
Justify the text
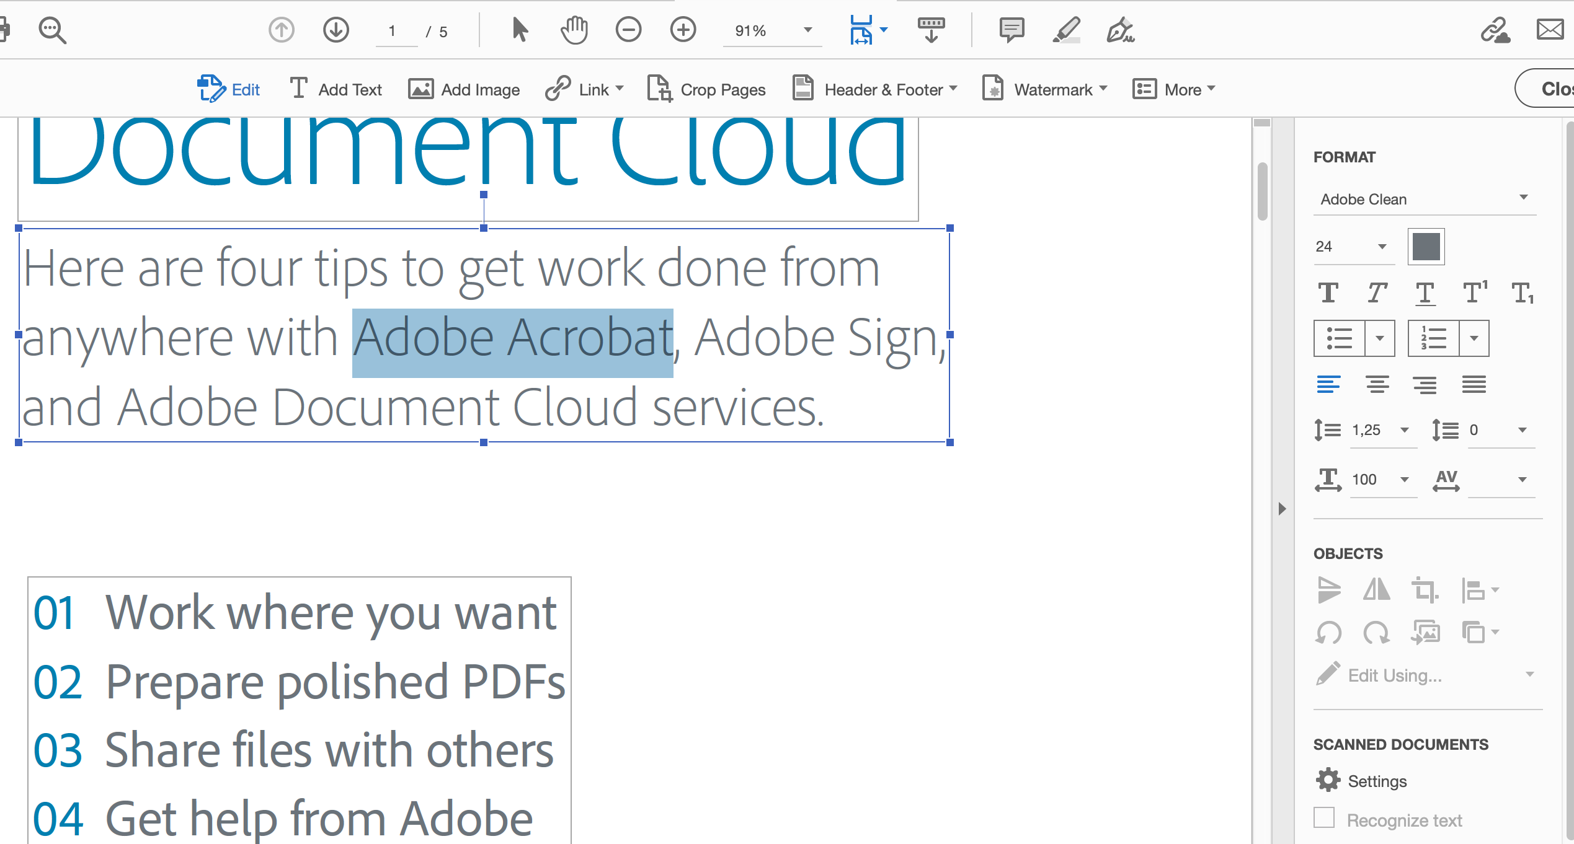click(x=1474, y=384)
